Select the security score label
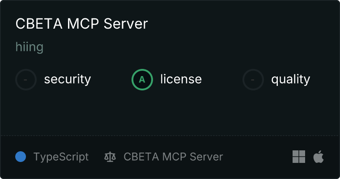Image resolution: width=340 pixels, height=179 pixels. click(x=68, y=79)
